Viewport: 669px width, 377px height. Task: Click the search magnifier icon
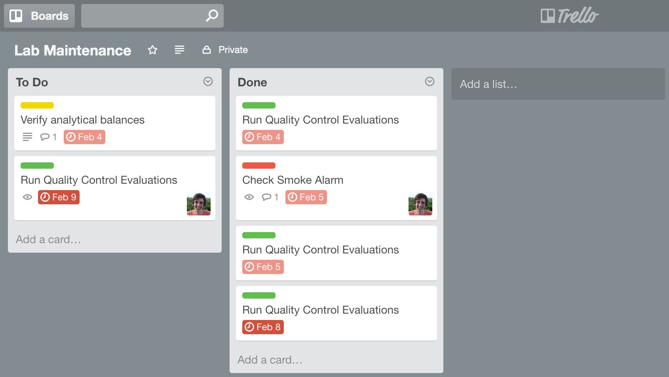(212, 16)
